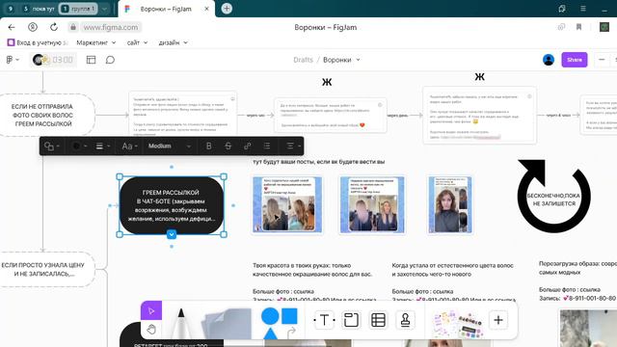Add a link to selected text
Image resolution: width=617 pixels, height=347 pixels.
[x=248, y=147]
